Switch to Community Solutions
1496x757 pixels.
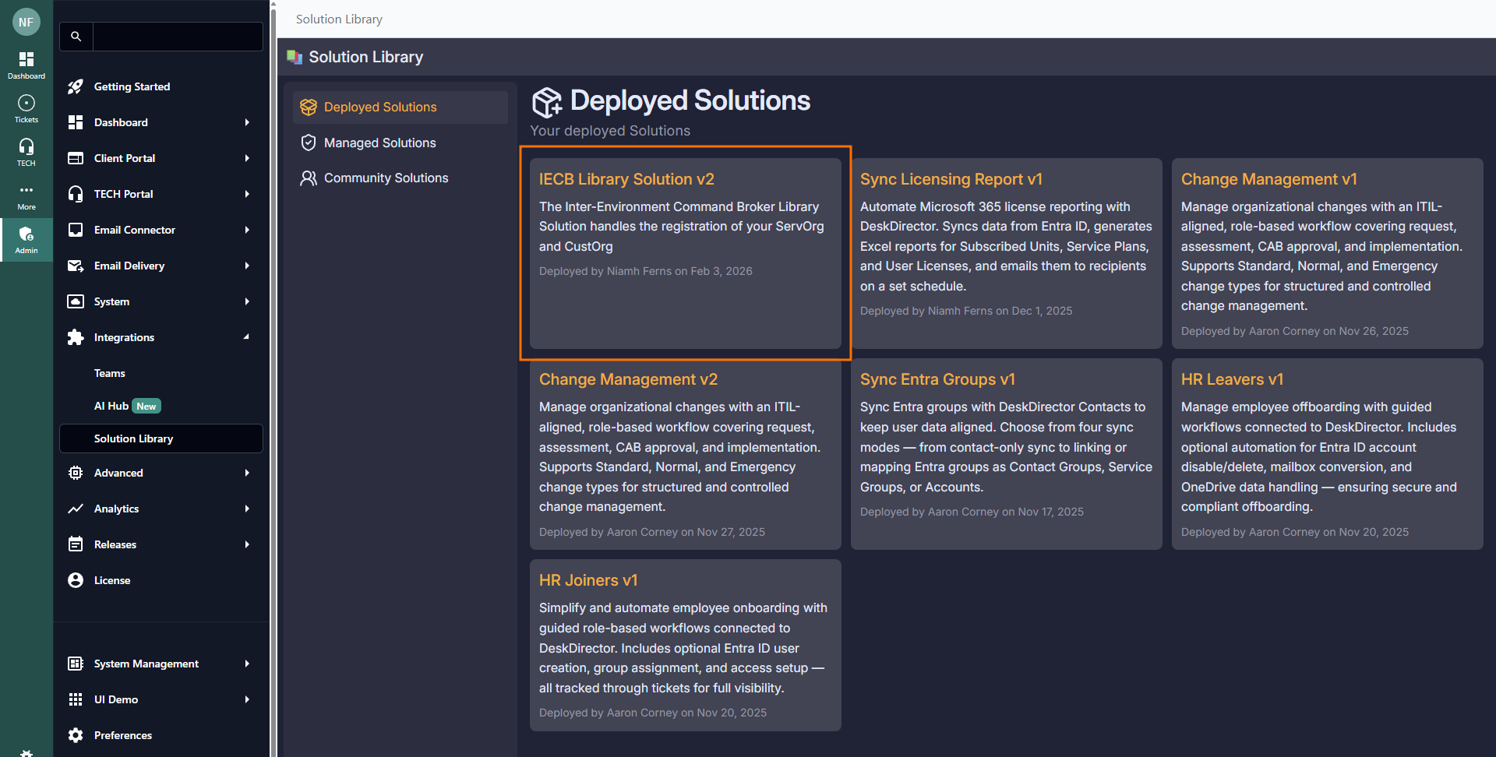tap(400, 178)
